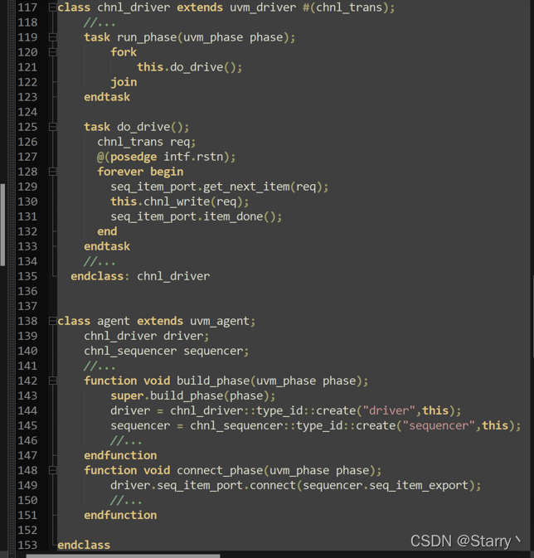Image resolution: width=534 pixels, height=558 pixels.
Task: Click 'connect_phase' function name on line 148
Action: pyautogui.click(x=220, y=471)
